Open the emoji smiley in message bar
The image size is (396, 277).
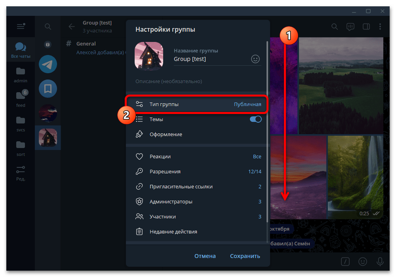click(x=363, y=262)
